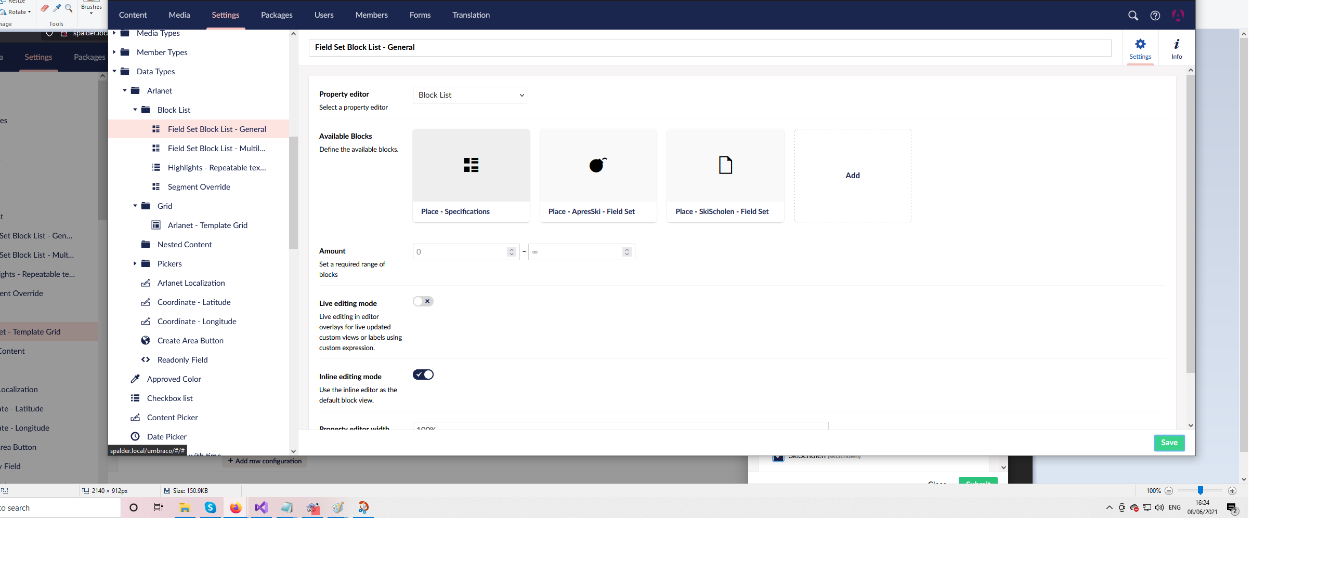
Task: Open Visual Studio from the taskbar
Action: (261, 507)
